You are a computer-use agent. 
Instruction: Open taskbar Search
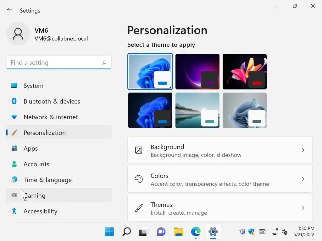pyautogui.click(x=126, y=232)
